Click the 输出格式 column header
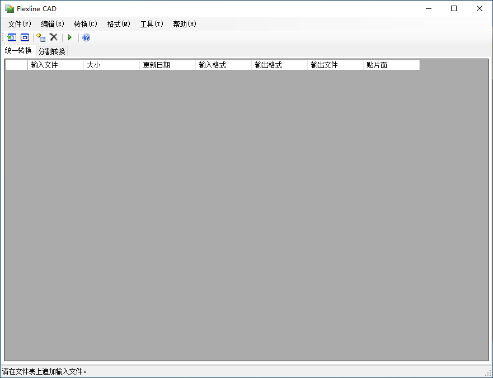 tap(279, 65)
